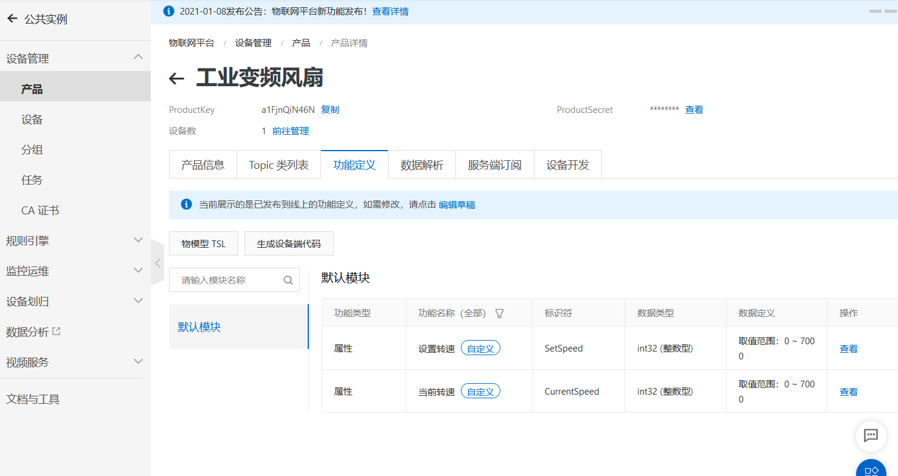This screenshot has width=898, height=476.
Task: Click the 设置转速 function name
Action: pyautogui.click(x=437, y=349)
